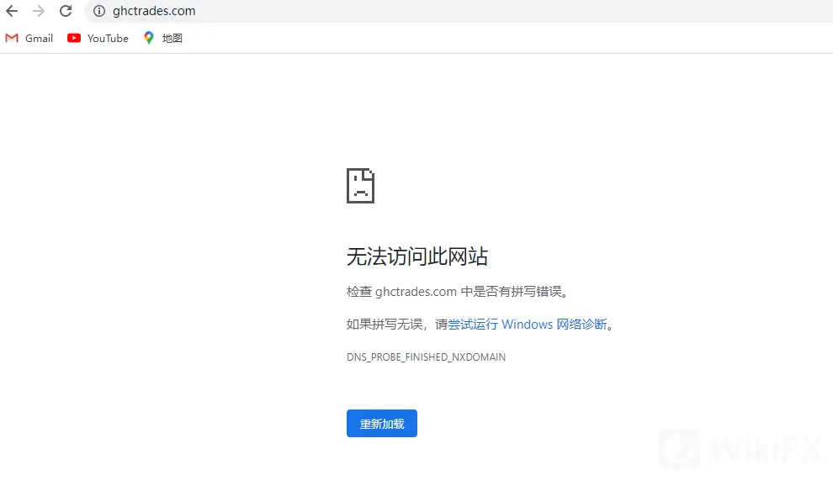This screenshot has width=833, height=486.
Task: Reload the page with the refresh icon
Action: (x=66, y=11)
